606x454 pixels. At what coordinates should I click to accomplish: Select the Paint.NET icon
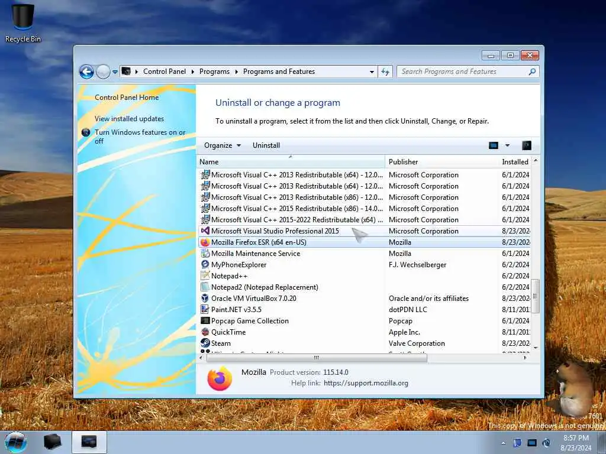pos(205,309)
